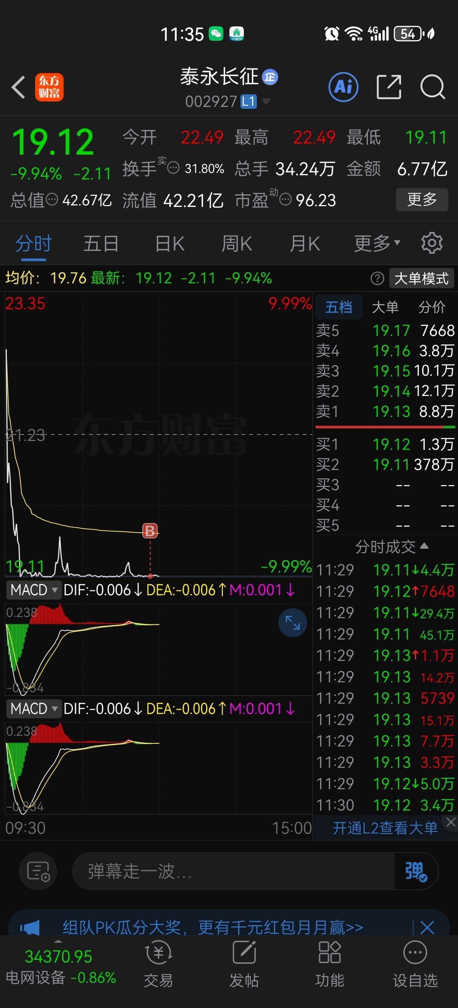
Task: Show info for 市盈 indicator
Action: tap(285, 200)
